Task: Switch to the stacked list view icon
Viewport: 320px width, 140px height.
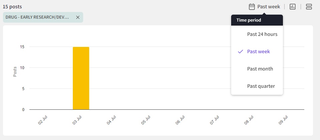Action: point(309,7)
